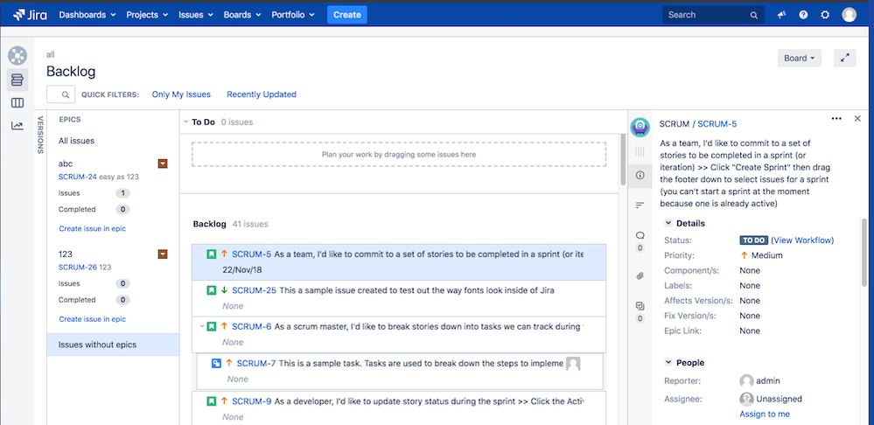Open the Reports chart icon in sidebar
The image size is (874, 425).
tap(17, 126)
